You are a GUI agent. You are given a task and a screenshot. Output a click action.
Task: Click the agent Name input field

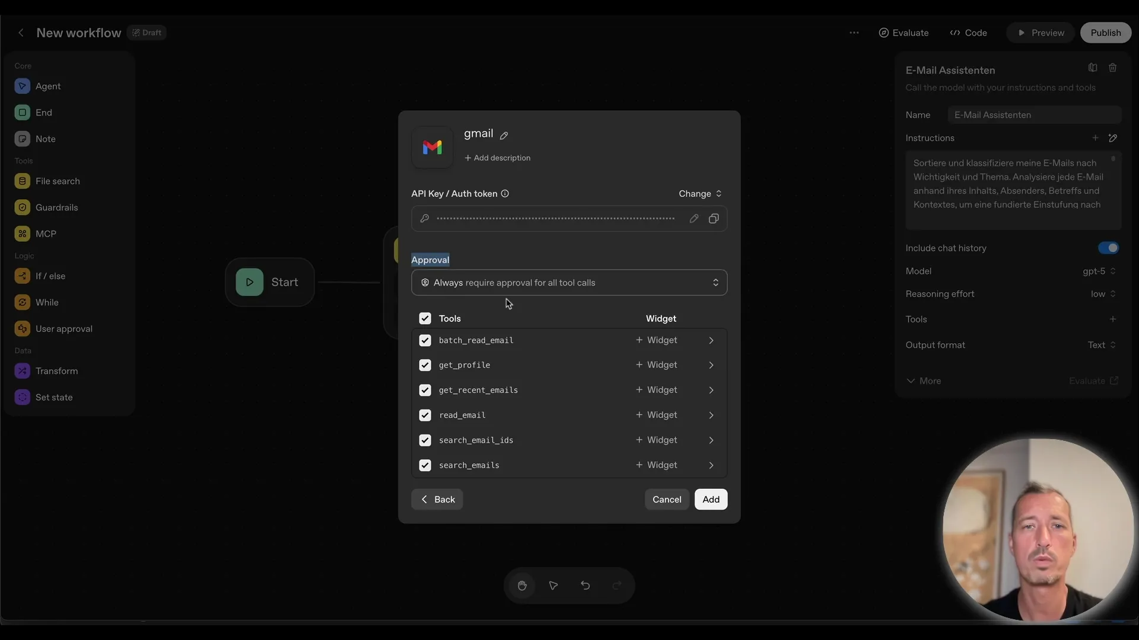1036,114
